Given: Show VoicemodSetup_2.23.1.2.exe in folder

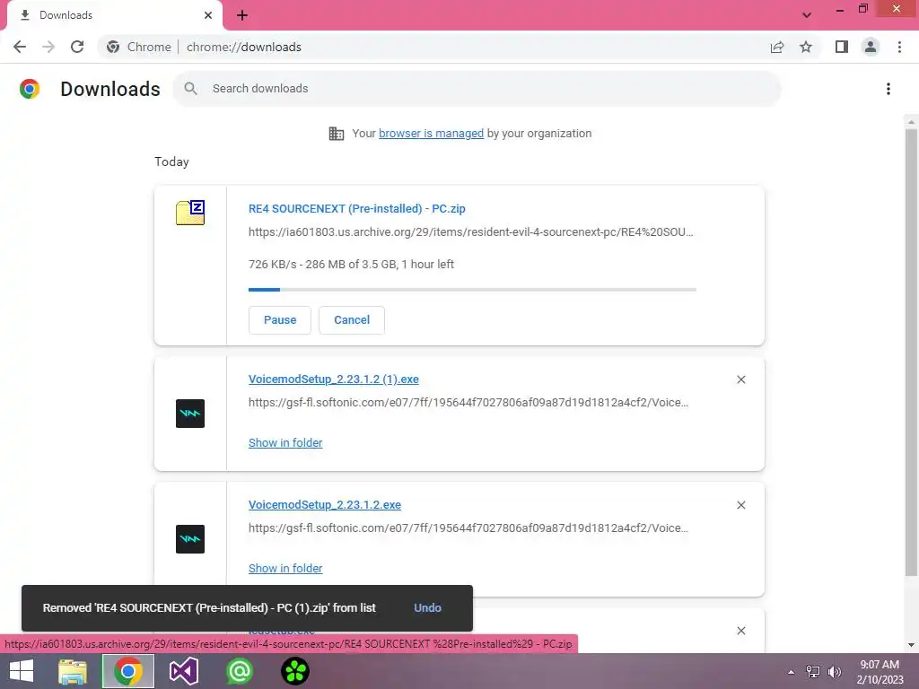Looking at the screenshot, I should [x=285, y=568].
